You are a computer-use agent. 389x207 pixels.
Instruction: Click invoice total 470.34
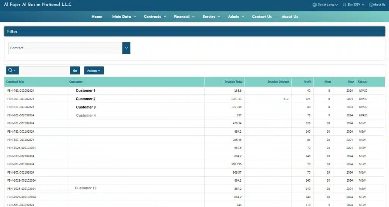[x=237, y=123]
